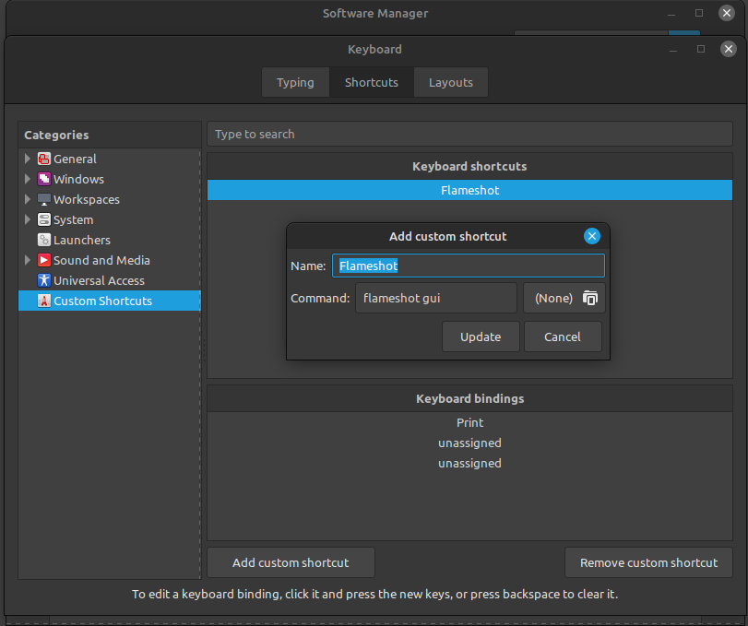Close the Keyboard window
This screenshot has width=748, height=626.
(729, 49)
